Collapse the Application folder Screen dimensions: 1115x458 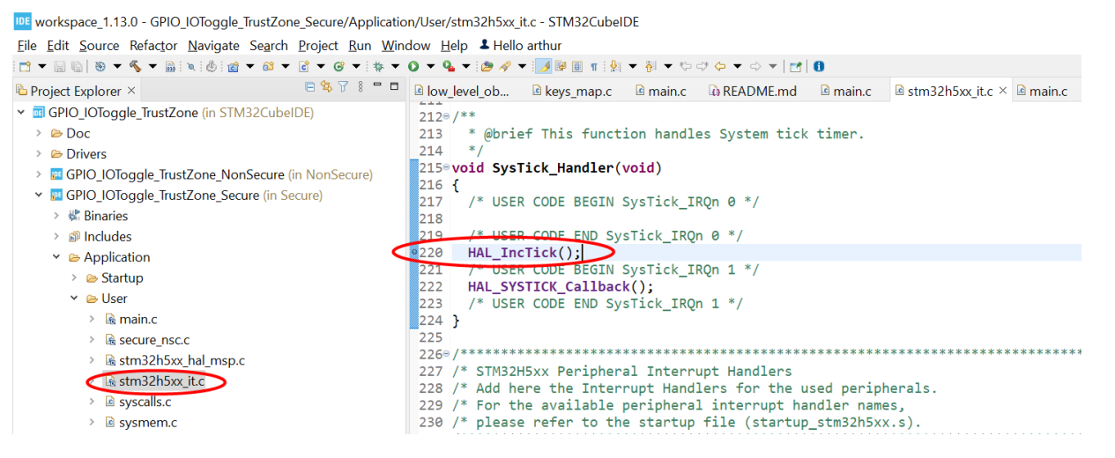pyautogui.click(x=56, y=257)
